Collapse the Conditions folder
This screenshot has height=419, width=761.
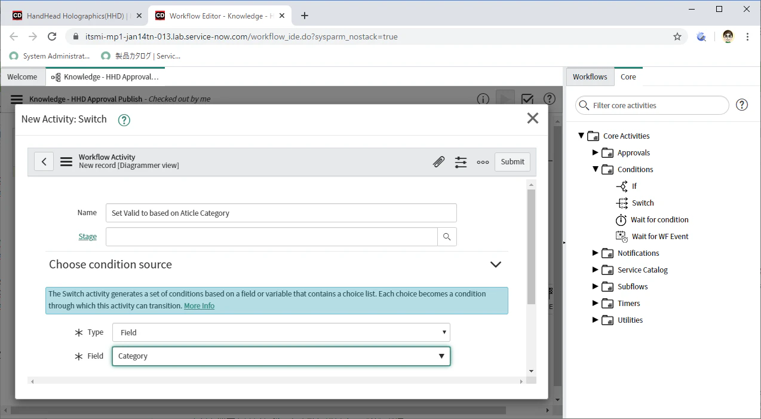(x=595, y=169)
